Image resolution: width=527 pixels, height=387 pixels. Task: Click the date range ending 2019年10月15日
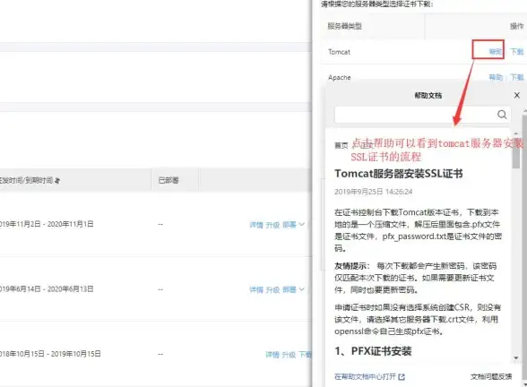coord(50,354)
